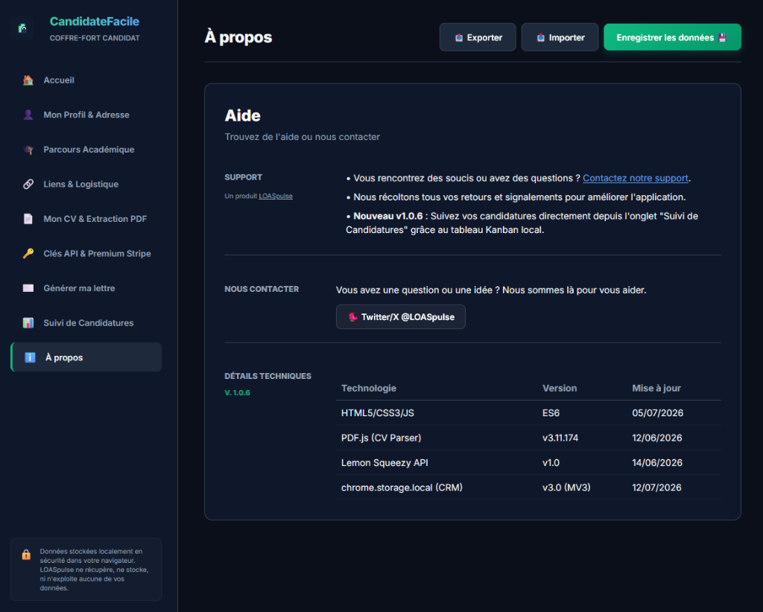Click the 05/07/2026 update date
Viewport: 763px width, 612px height.
(x=657, y=413)
